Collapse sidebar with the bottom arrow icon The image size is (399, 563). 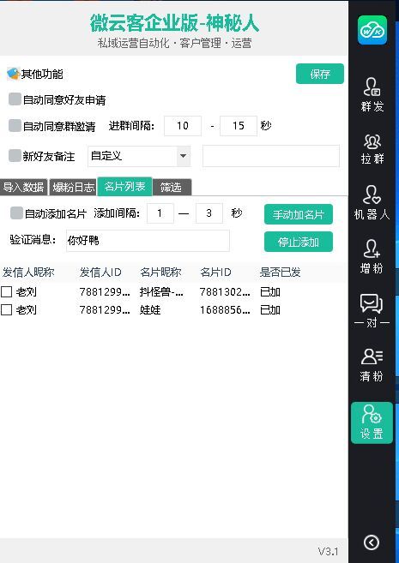372,542
